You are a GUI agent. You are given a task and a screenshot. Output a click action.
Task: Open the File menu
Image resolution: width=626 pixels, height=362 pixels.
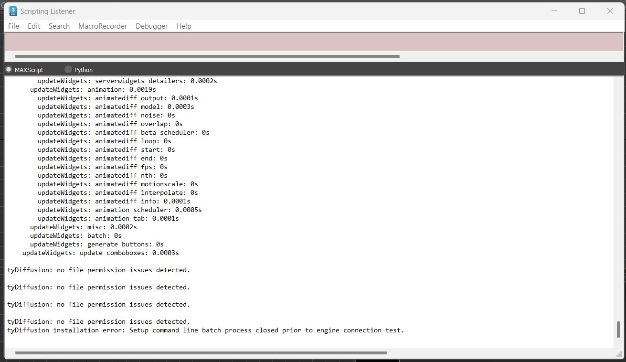coord(13,26)
